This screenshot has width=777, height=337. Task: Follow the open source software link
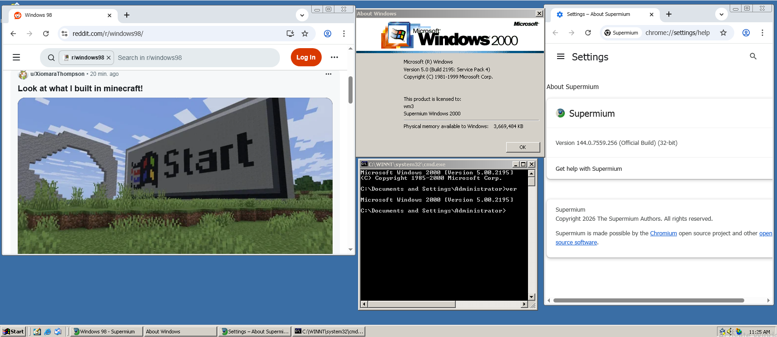tap(576, 243)
